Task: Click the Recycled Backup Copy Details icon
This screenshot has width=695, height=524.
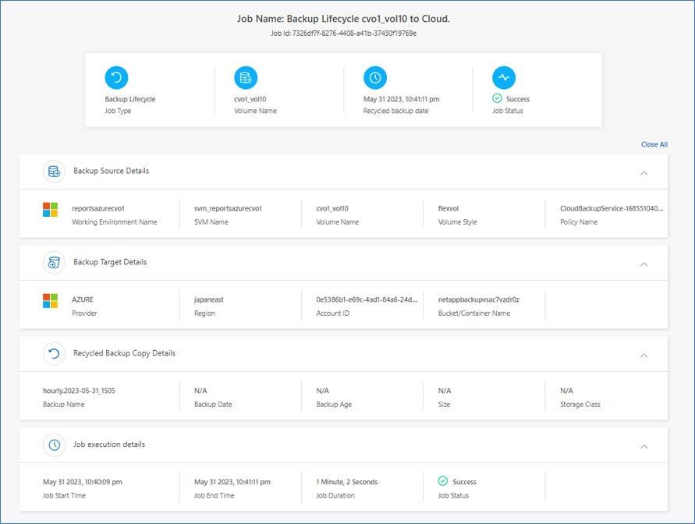Action: [x=54, y=354]
